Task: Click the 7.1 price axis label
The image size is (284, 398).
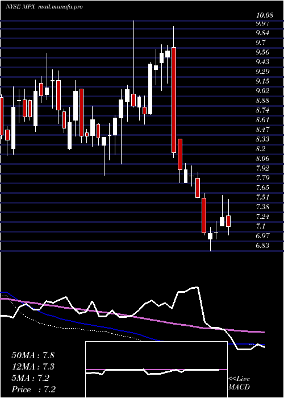Action: tap(261, 226)
